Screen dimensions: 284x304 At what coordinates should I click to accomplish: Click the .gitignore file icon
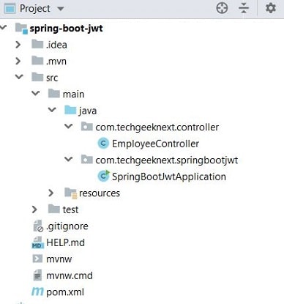(x=38, y=226)
